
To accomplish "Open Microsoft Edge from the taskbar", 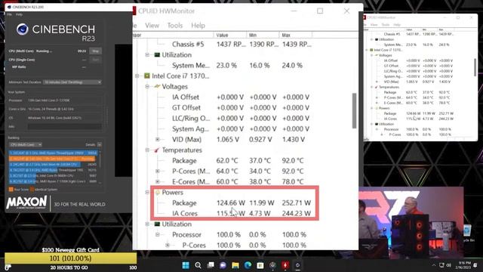I will pos(248,265).
